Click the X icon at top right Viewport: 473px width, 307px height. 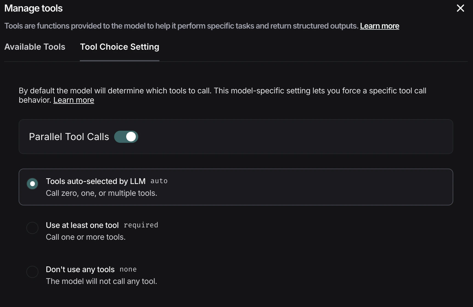click(460, 8)
